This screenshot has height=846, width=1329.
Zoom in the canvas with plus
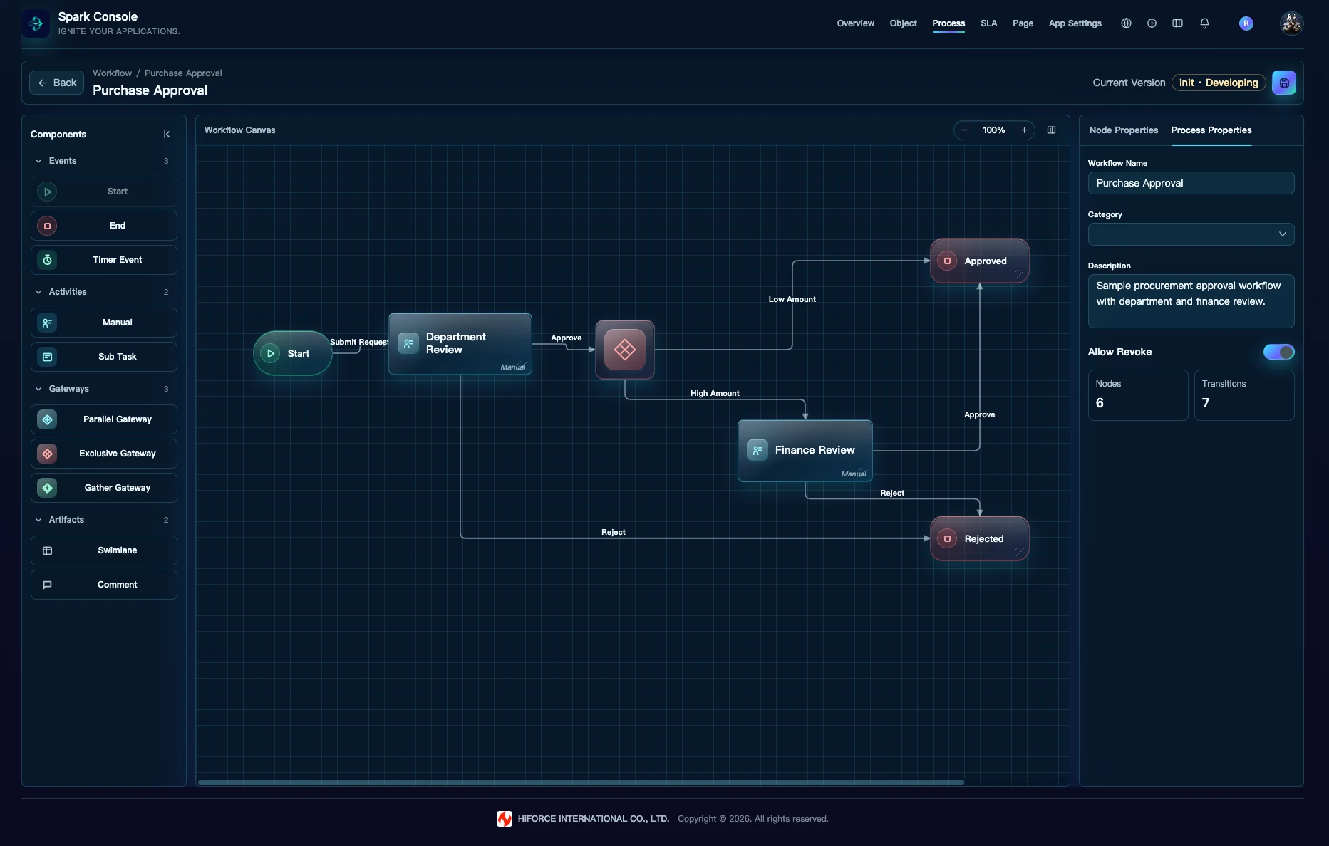(x=1024, y=130)
